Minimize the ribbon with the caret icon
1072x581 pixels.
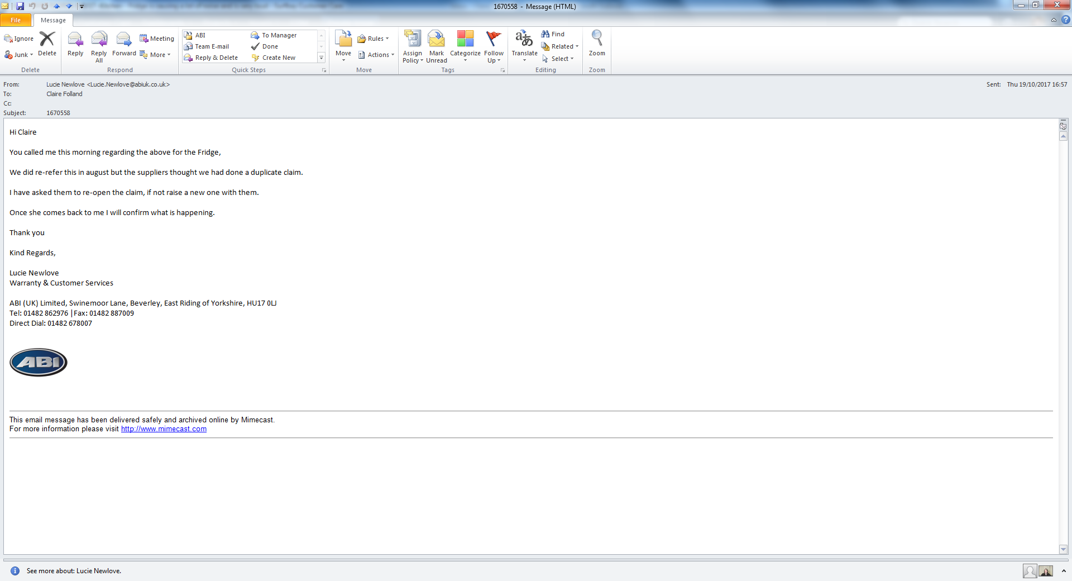pyautogui.click(x=1054, y=20)
